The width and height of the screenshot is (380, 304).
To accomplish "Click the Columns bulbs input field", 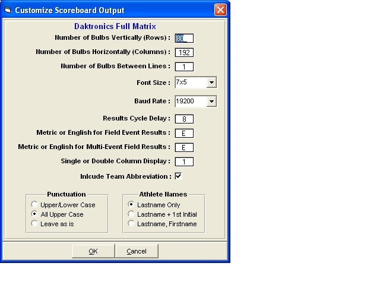I will click(184, 53).
